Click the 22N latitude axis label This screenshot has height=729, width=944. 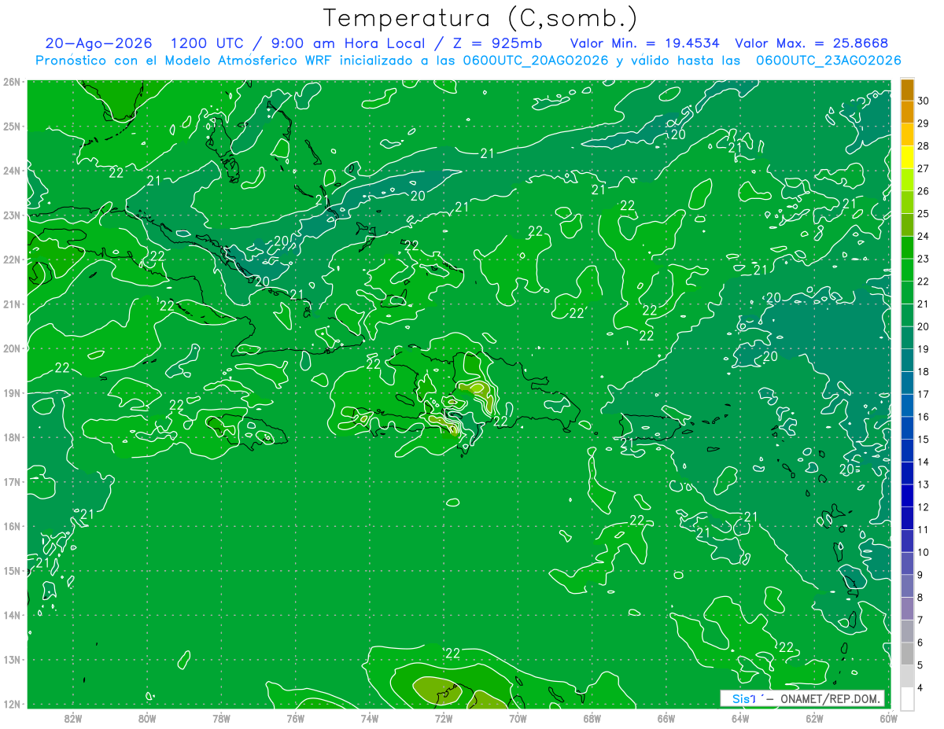click(x=12, y=260)
